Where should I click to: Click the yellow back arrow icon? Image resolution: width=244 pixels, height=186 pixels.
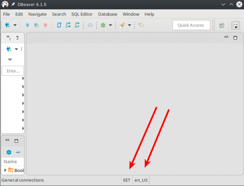(141, 25)
